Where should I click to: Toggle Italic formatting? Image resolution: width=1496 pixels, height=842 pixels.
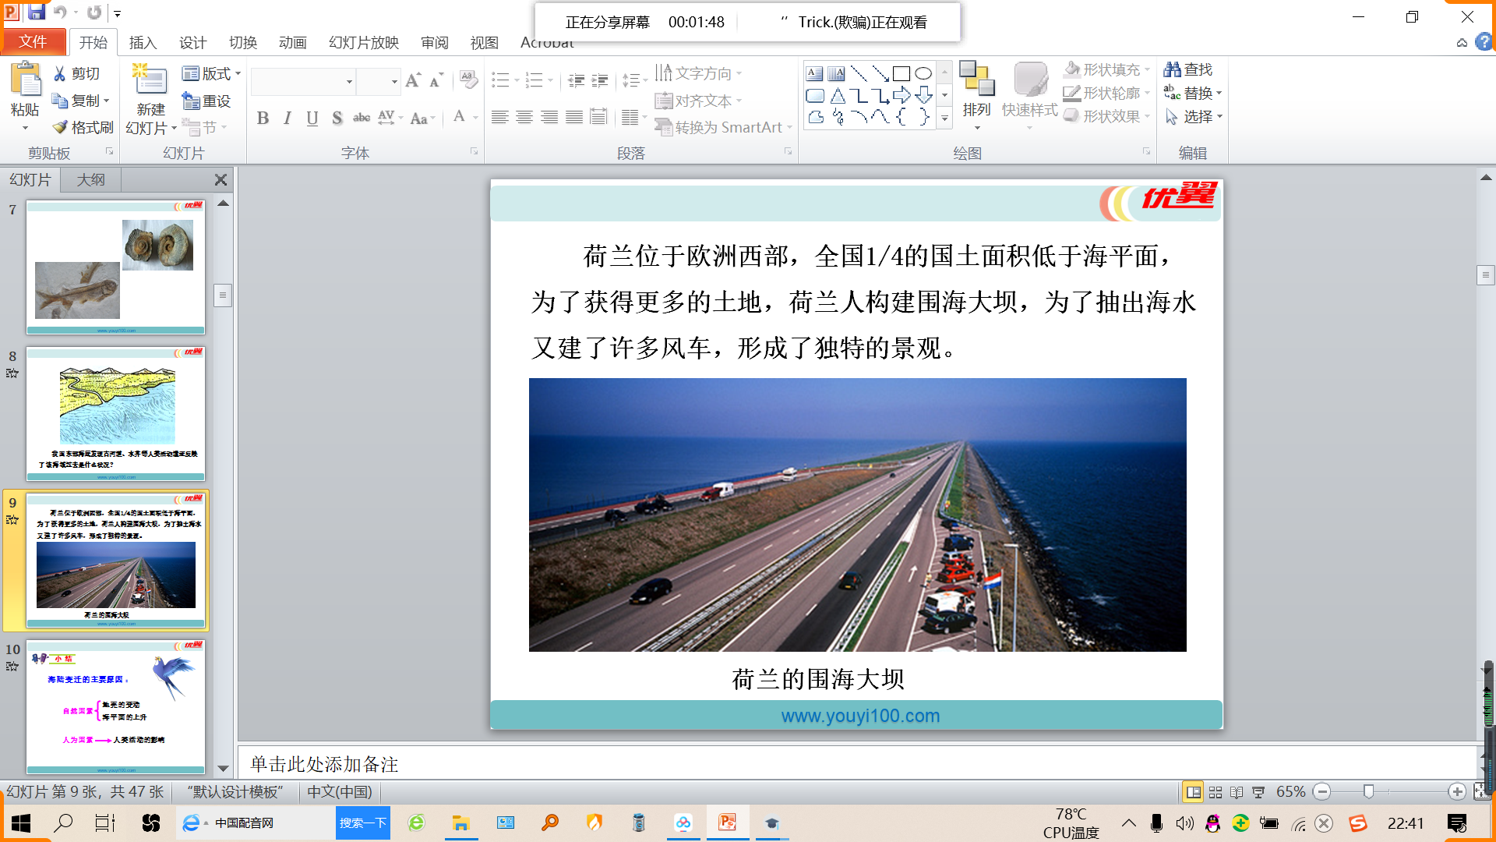pyautogui.click(x=288, y=119)
